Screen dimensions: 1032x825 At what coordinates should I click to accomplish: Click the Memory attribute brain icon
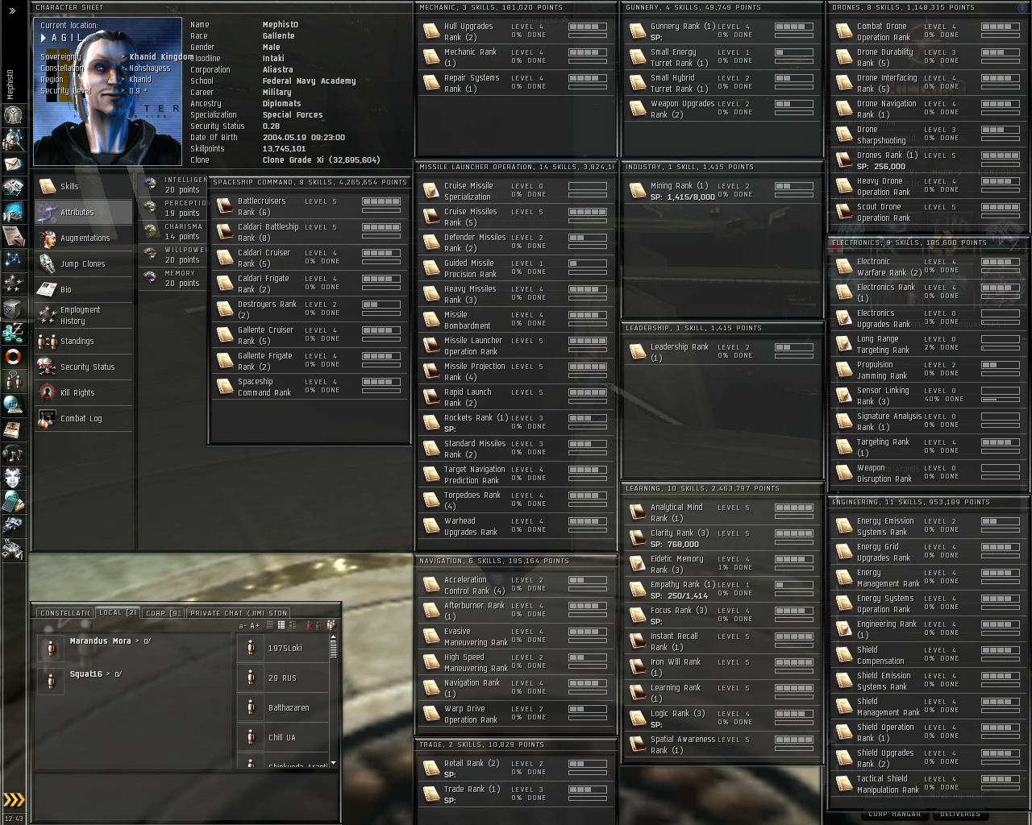coord(150,278)
